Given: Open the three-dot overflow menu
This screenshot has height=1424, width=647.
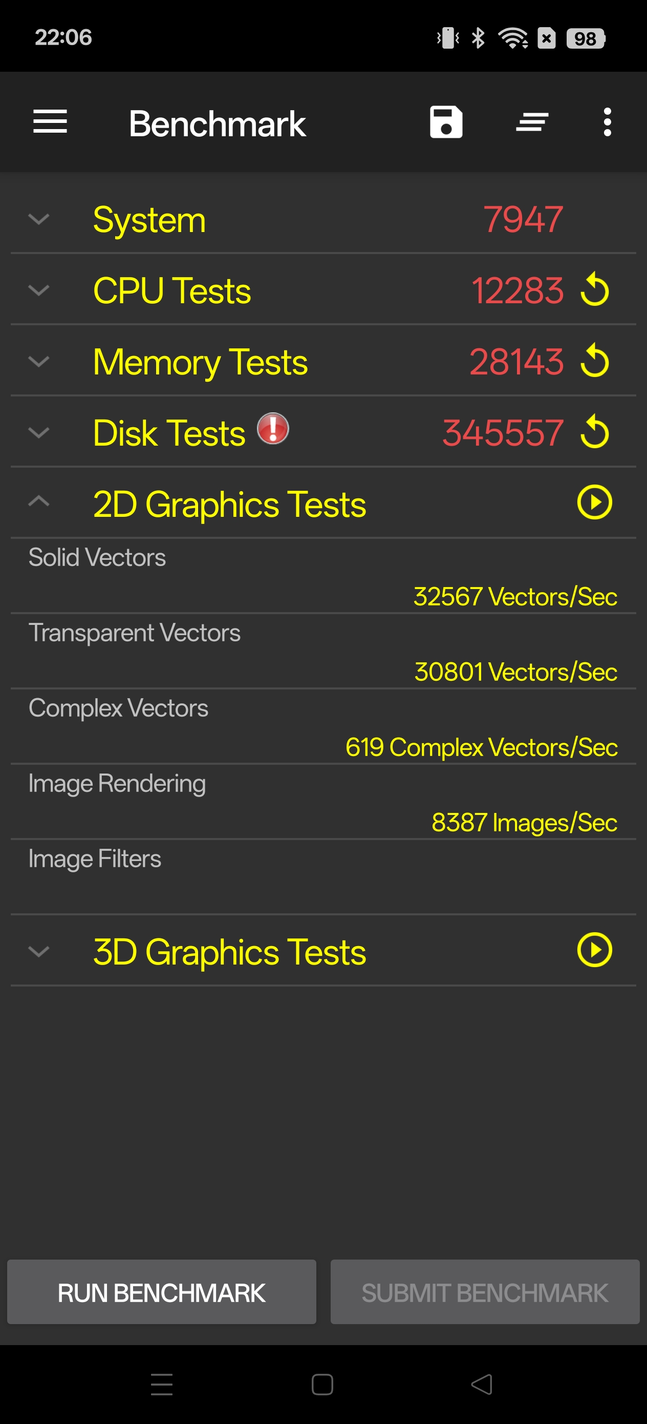Looking at the screenshot, I should (x=607, y=122).
